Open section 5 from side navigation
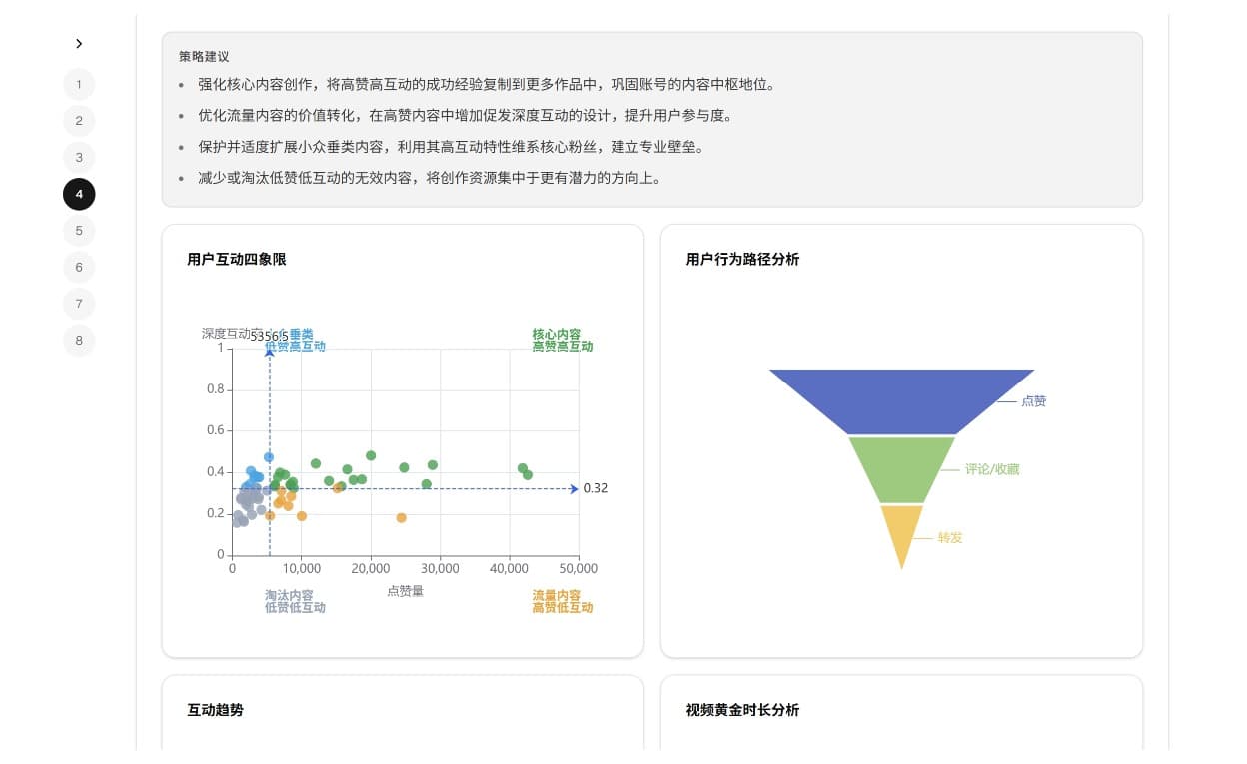 (79, 231)
